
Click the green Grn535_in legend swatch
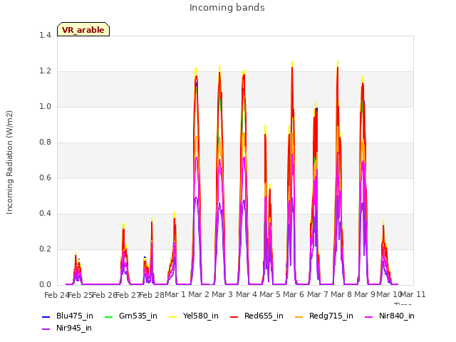click(108, 316)
